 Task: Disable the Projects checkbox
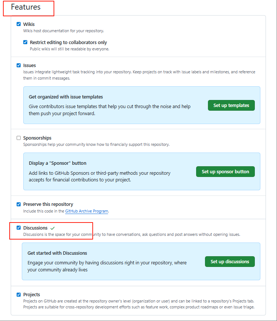coord(19,294)
